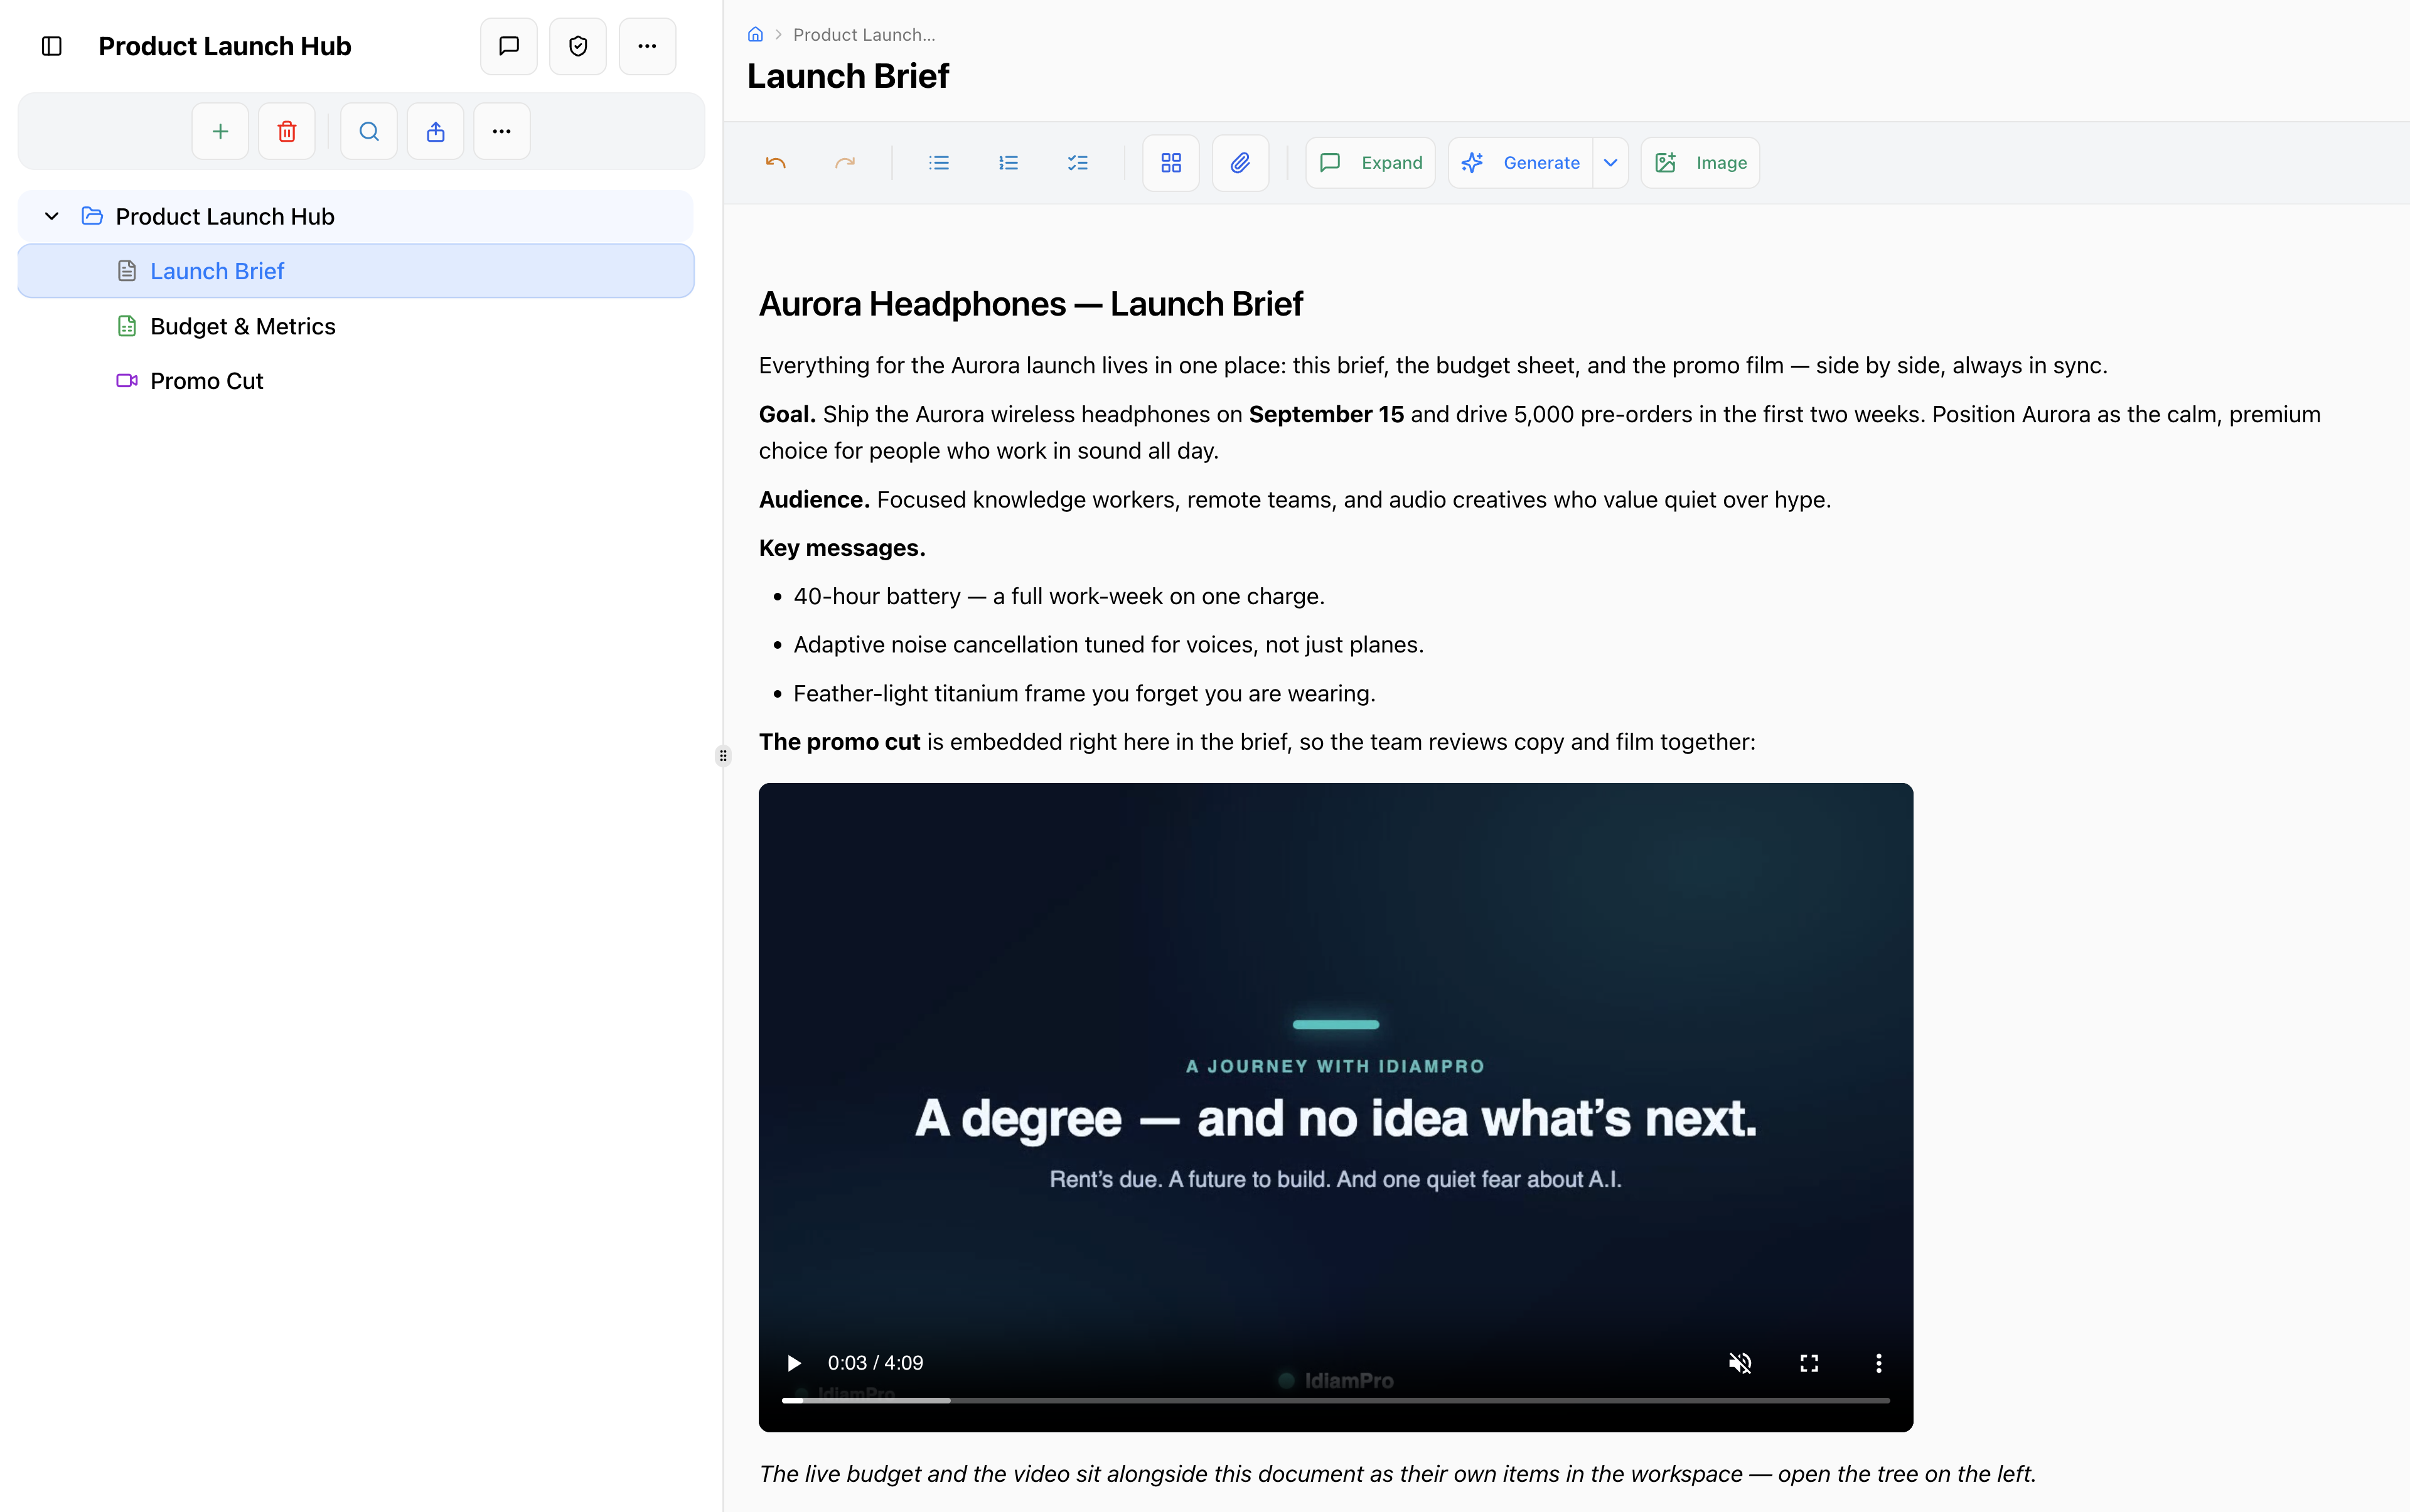Screen dimensions: 2410x1512
Task: Open the grid blocks button
Action: tap(1172, 163)
